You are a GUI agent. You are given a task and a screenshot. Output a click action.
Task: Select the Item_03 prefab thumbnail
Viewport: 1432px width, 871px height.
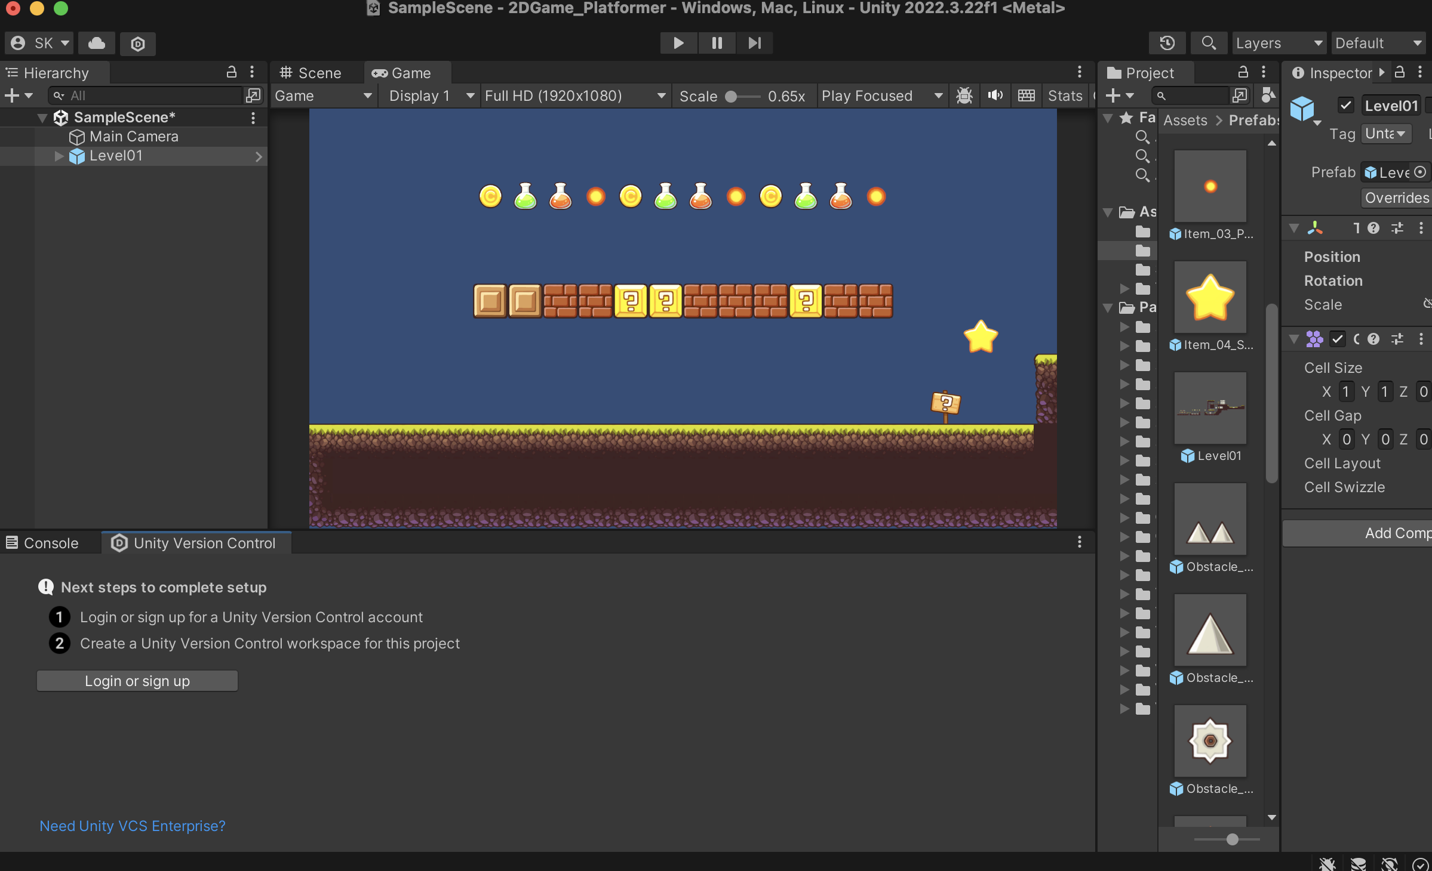click(1210, 186)
